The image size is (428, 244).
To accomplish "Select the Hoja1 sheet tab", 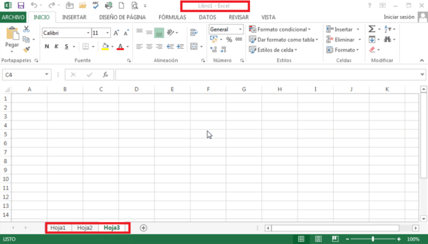I will click(x=58, y=228).
